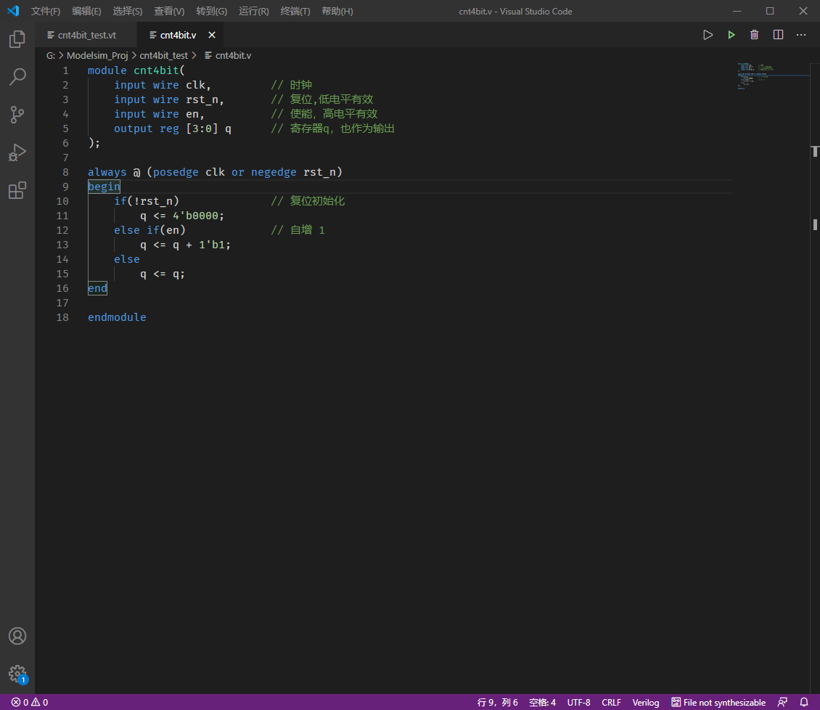Click the Accounts icon in activity bar
This screenshot has width=820, height=710.
click(x=17, y=636)
